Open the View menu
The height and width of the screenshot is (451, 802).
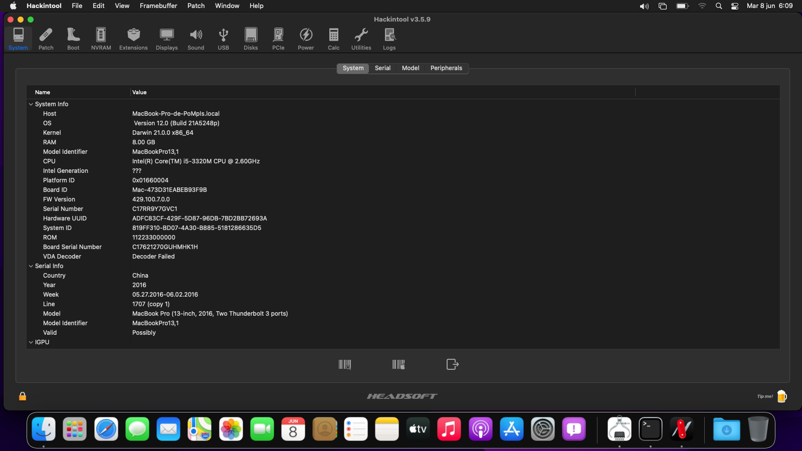[122, 6]
